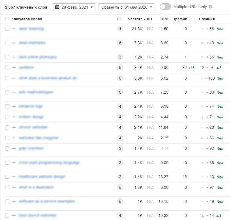Open the keyword link in the 2.4K frequency row
230x220 pixels.
[x=31, y=106]
